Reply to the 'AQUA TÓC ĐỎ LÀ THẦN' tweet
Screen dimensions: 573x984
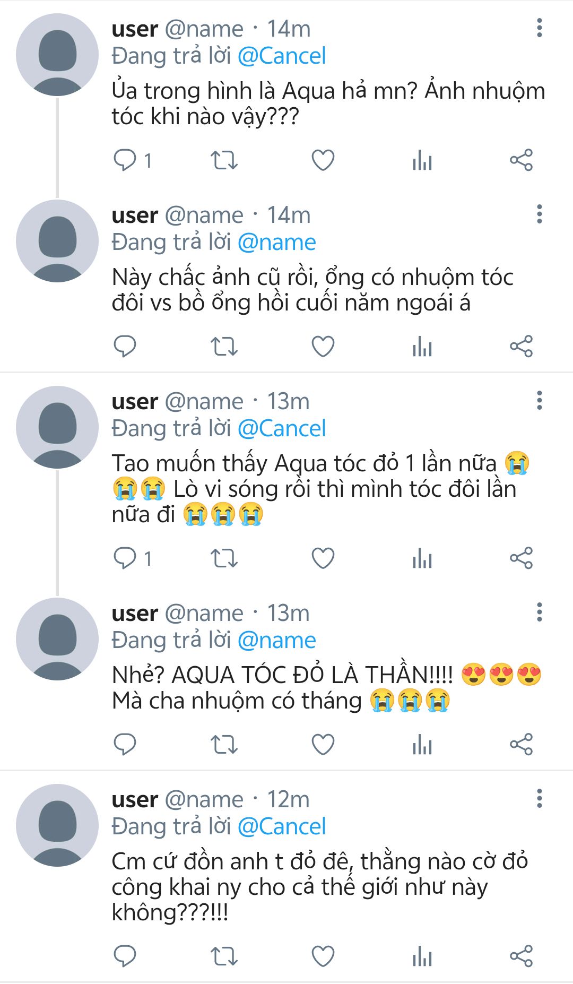coord(125,744)
